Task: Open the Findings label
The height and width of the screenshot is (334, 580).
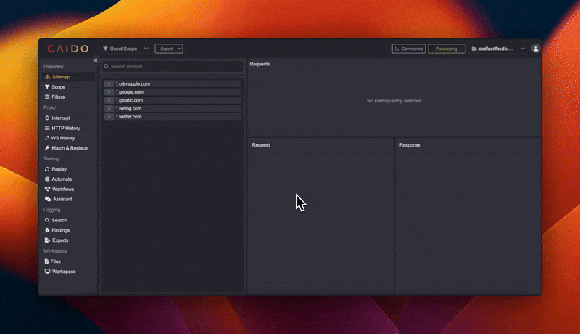Action: click(61, 230)
